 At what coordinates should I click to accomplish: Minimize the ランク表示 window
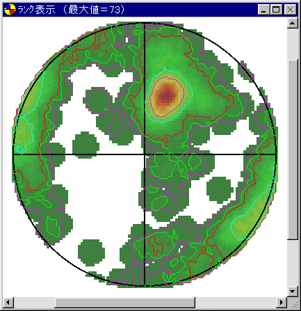click(263, 10)
